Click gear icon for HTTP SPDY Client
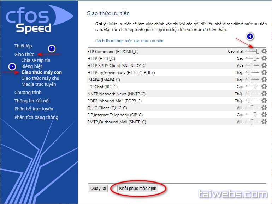The image size is (272, 204). (x=264, y=65)
